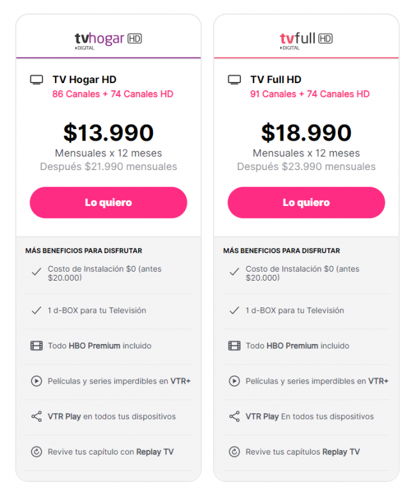The height and width of the screenshot is (491, 416).
Task: Click the VTR Play share icon in Hogar plan
Action: point(36,416)
